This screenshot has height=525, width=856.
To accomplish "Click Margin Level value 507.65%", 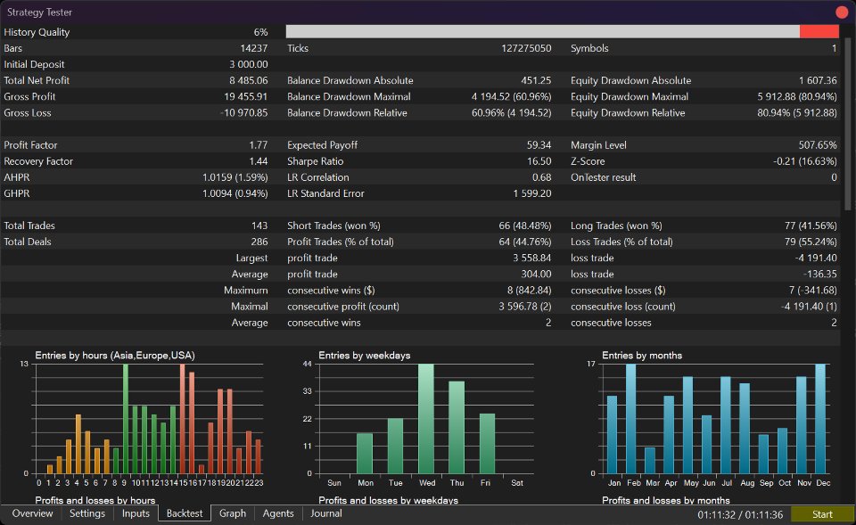I will click(x=818, y=145).
